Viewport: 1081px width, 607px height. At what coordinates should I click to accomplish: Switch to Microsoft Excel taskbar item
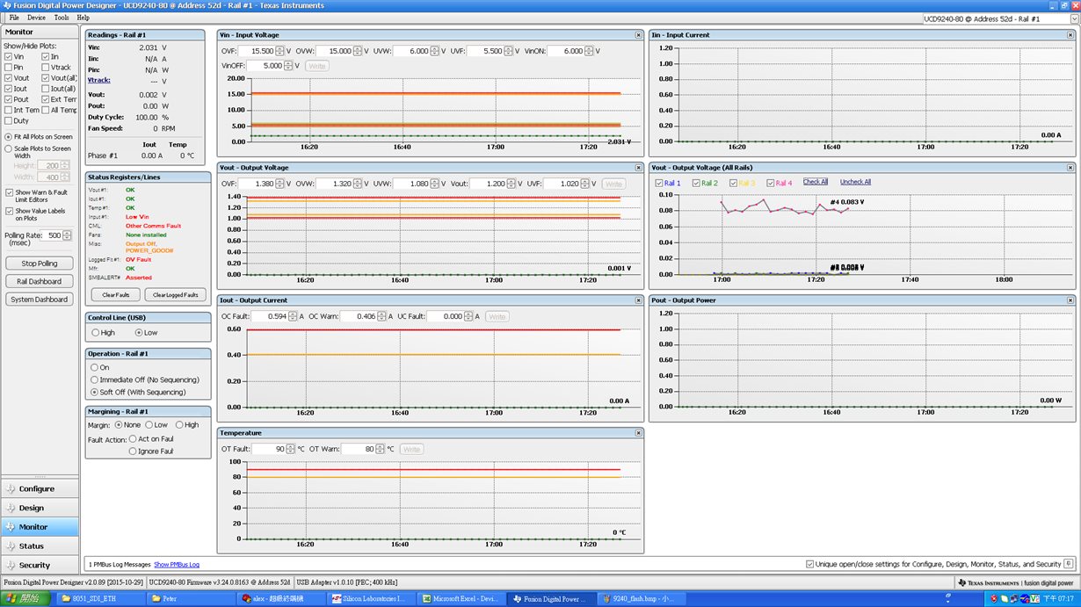pos(461,598)
